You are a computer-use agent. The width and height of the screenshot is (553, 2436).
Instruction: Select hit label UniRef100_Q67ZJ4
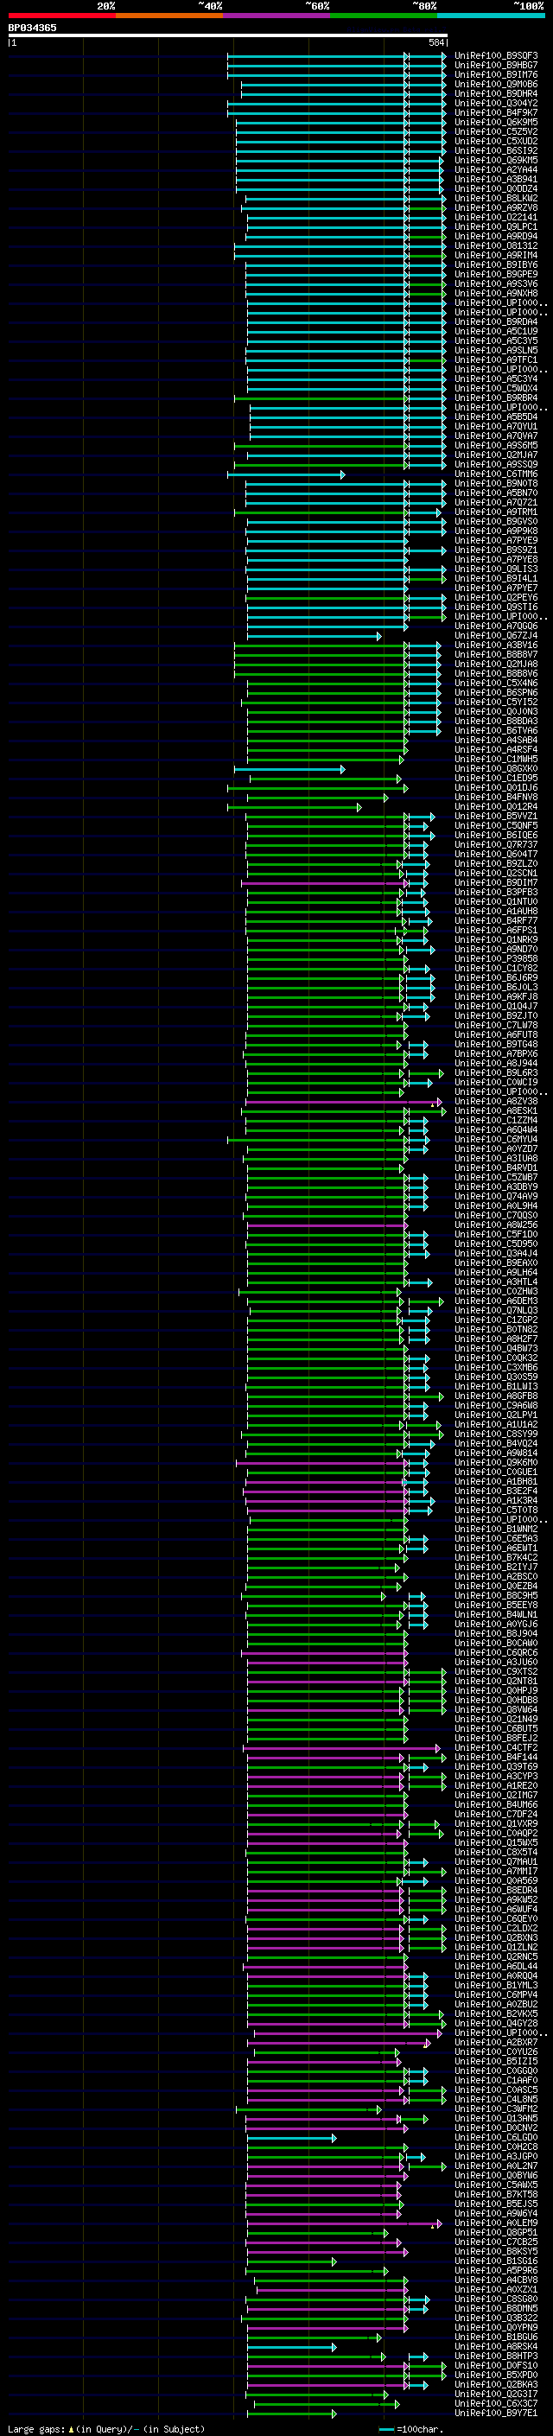496,635
